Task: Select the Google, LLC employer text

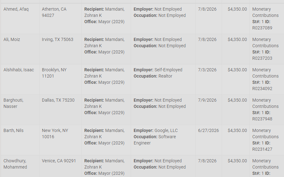Action: click(x=166, y=131)
